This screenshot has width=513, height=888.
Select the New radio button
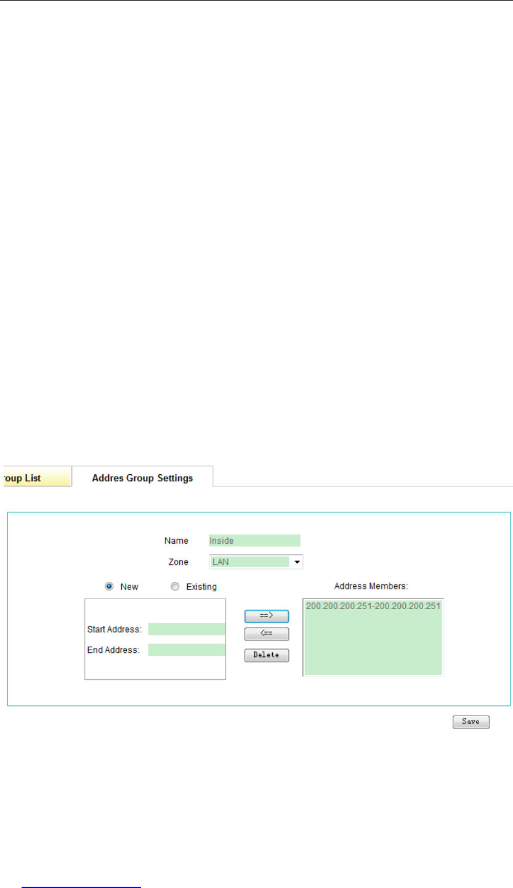(109, 587)
